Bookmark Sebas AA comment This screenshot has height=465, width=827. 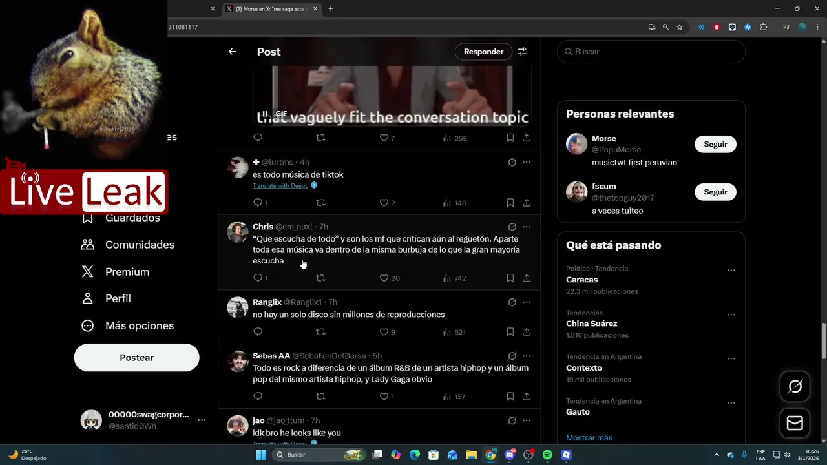(510, 397)
